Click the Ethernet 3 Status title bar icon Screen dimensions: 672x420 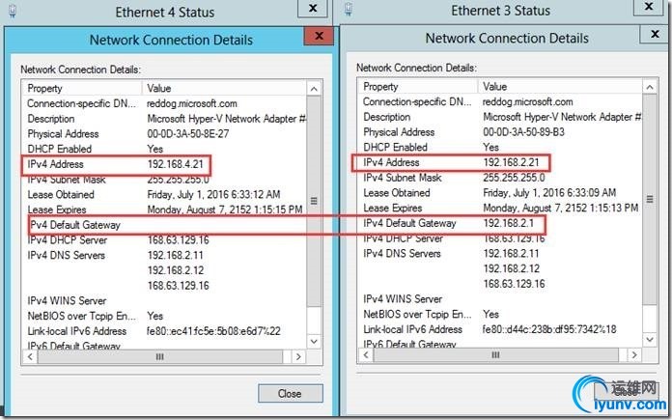[347, 13]
